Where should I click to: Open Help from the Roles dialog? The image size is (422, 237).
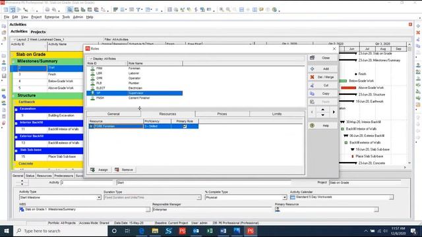click(x=322, y=126)
